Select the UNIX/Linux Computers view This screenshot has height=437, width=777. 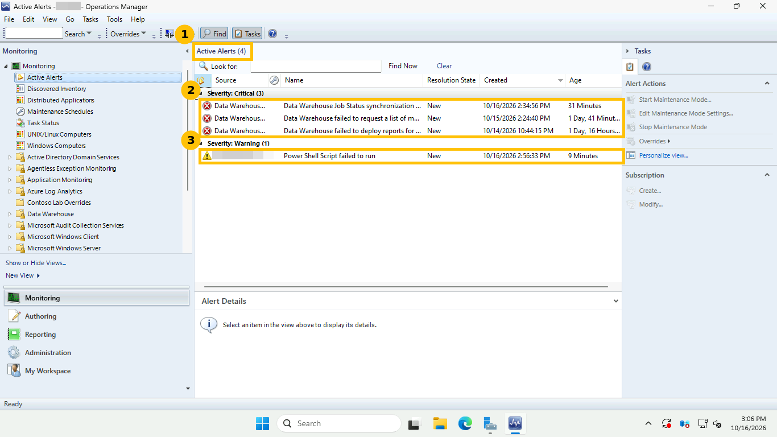(59, 134)
